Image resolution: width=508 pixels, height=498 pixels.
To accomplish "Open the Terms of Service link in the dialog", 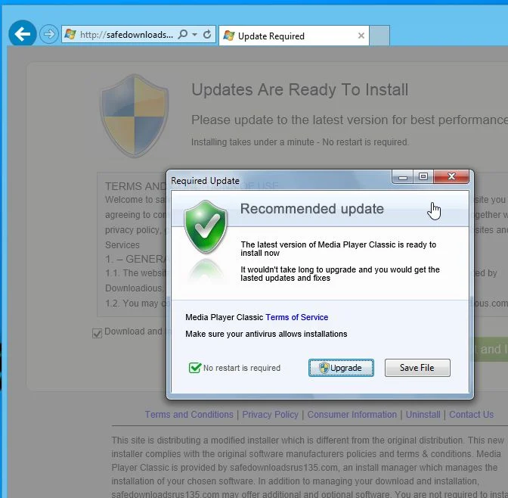I will pyautogui.click(x=297, y=317).
